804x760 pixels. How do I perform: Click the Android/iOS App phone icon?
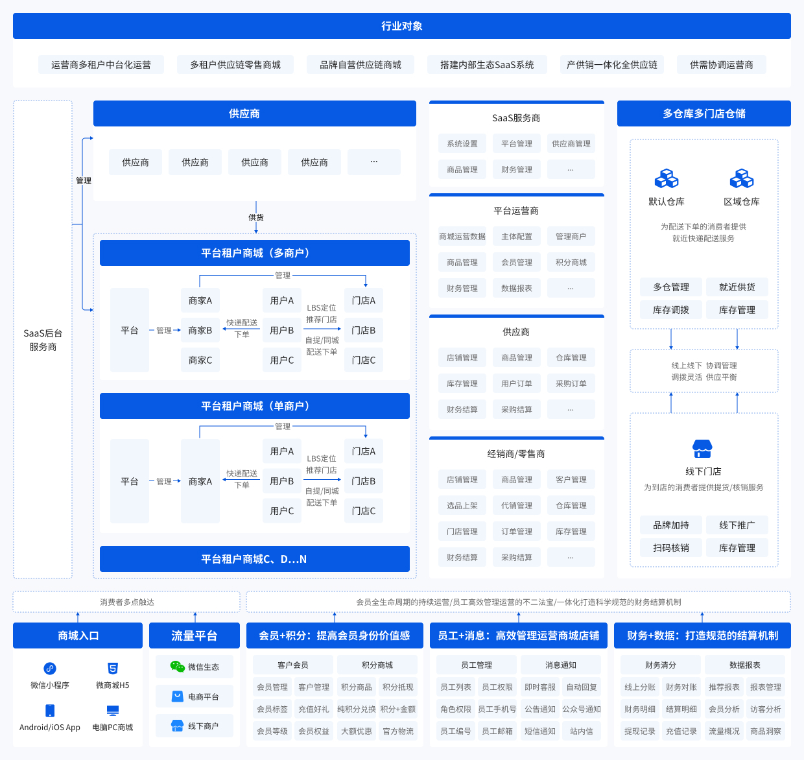[50, 711]
